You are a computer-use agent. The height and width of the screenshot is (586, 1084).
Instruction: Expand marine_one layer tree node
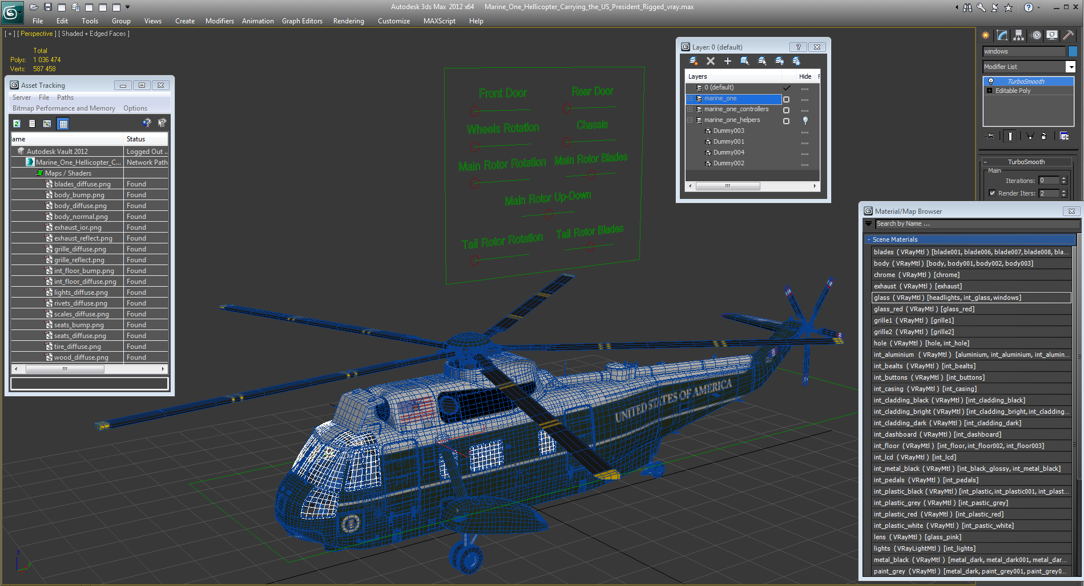[x=690, y=99]
